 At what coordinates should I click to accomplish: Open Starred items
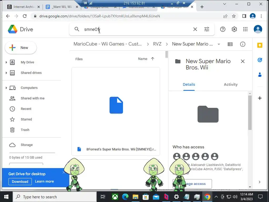click(x=26, y=119)
